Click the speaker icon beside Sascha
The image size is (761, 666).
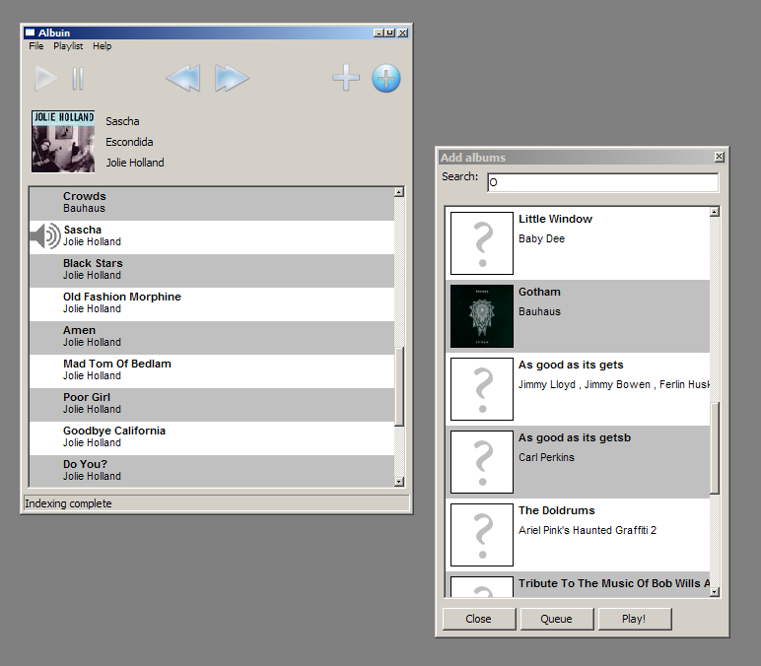(45, 236)
